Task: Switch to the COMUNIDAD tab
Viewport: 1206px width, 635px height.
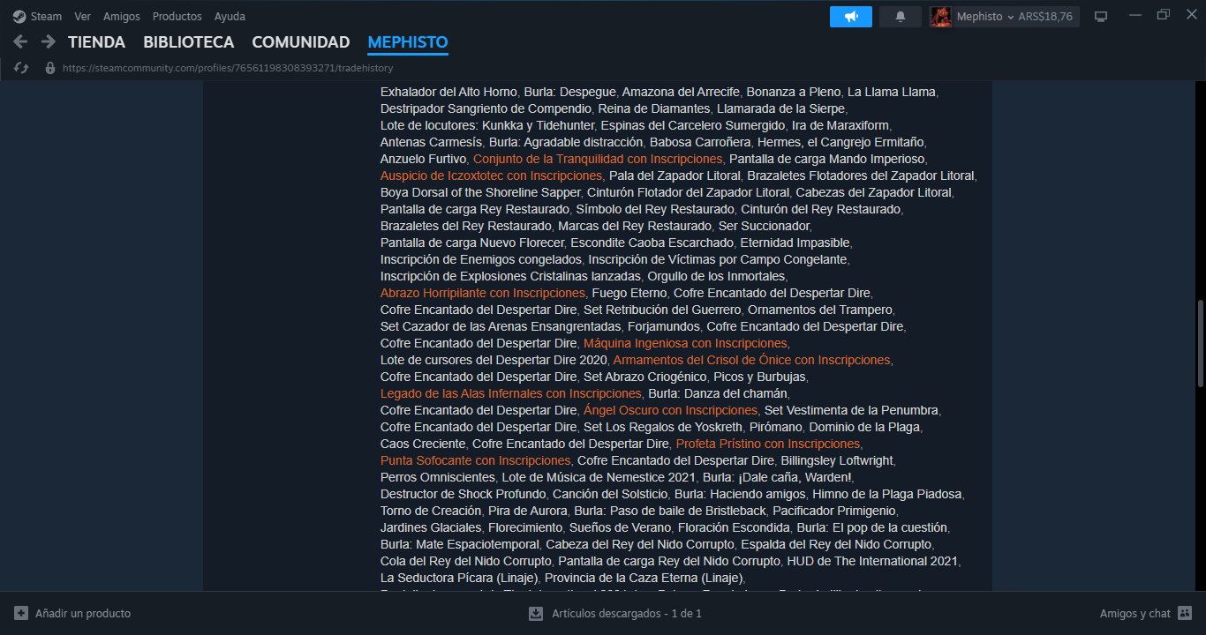Action: (300, 41)
